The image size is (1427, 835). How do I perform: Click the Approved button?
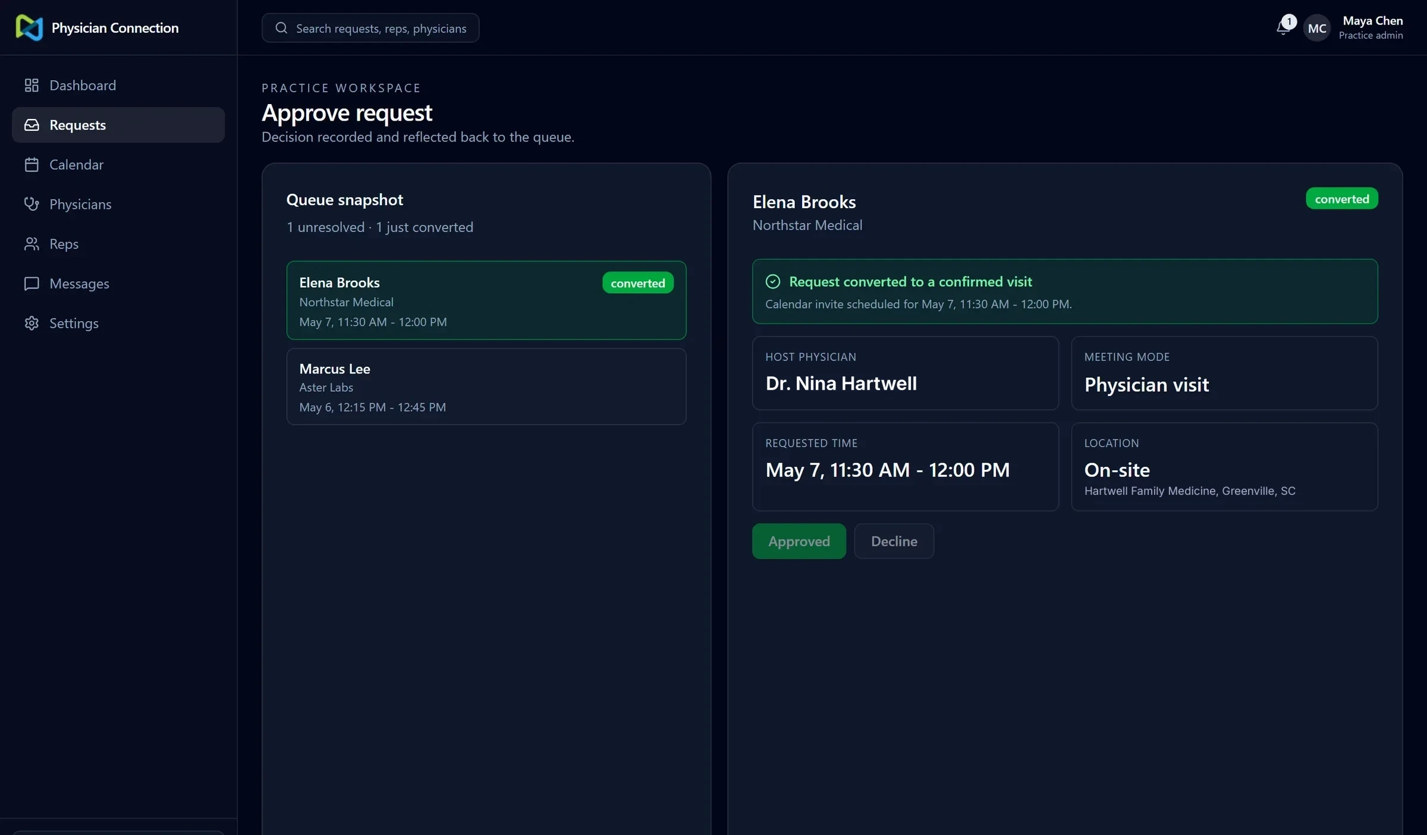799,541
